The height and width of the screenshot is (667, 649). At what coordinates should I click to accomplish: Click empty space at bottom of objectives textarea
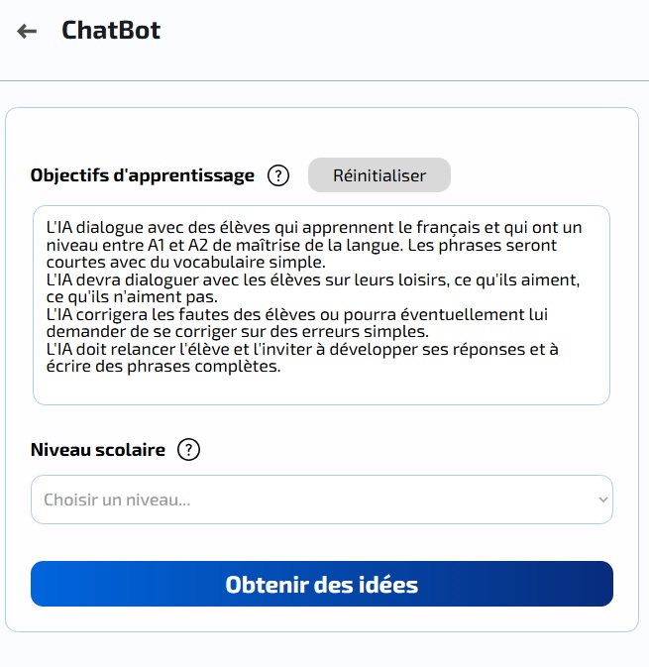321,389
